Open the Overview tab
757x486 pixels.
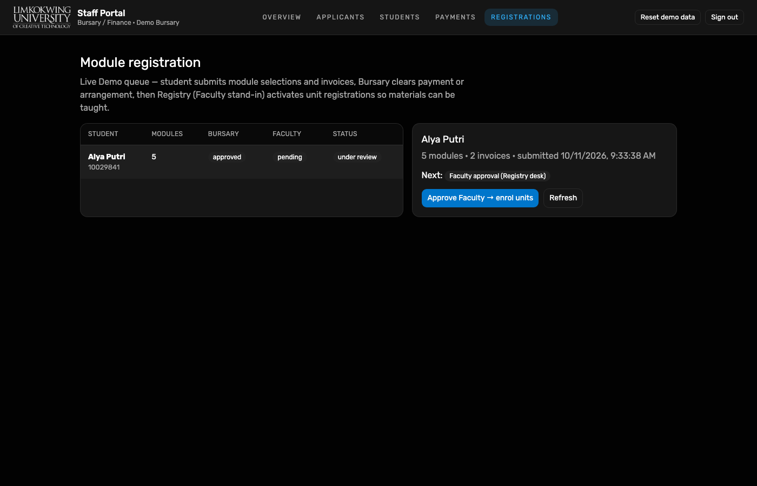(282, 17)
